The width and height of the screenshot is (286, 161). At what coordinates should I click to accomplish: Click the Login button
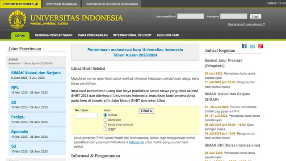pyautogui.click(x=256, y=17)
